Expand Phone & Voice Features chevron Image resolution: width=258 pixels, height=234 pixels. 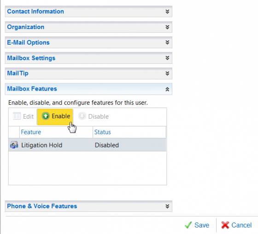pos(167,206)
